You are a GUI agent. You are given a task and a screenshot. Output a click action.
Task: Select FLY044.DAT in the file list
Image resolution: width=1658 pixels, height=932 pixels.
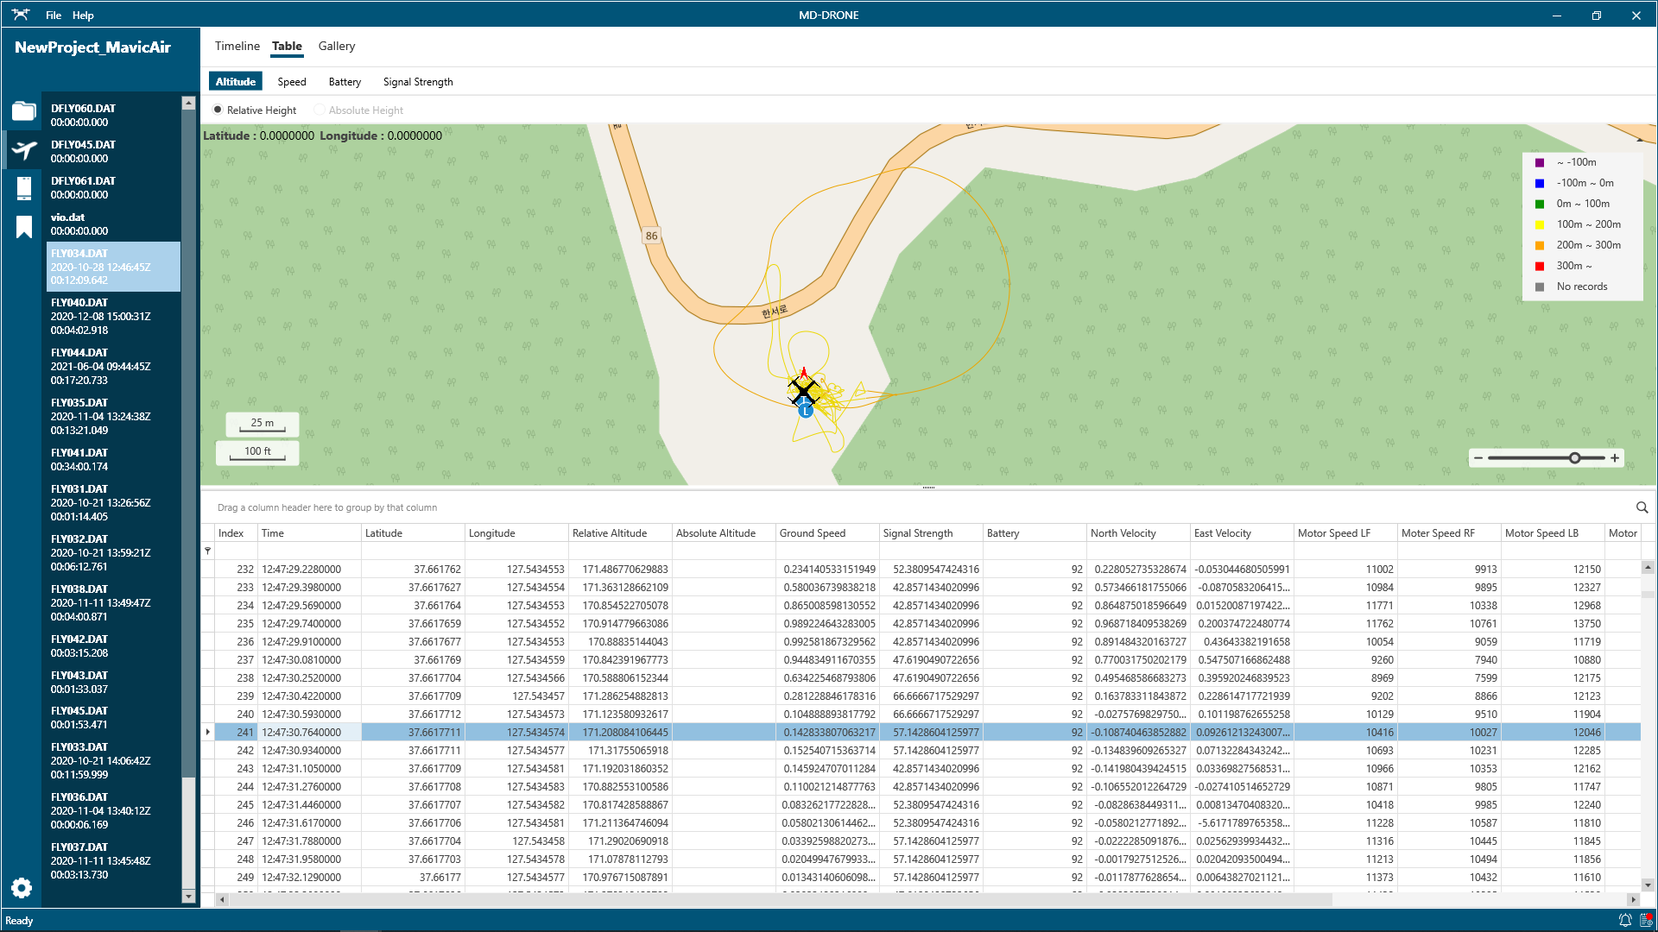point(113,367)
